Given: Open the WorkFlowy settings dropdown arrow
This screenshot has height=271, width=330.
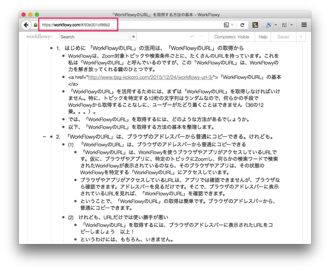Looking at the screenshot, I should [x=301, y=37].
